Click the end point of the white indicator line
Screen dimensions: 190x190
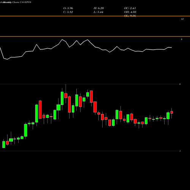tap(171, 47)
